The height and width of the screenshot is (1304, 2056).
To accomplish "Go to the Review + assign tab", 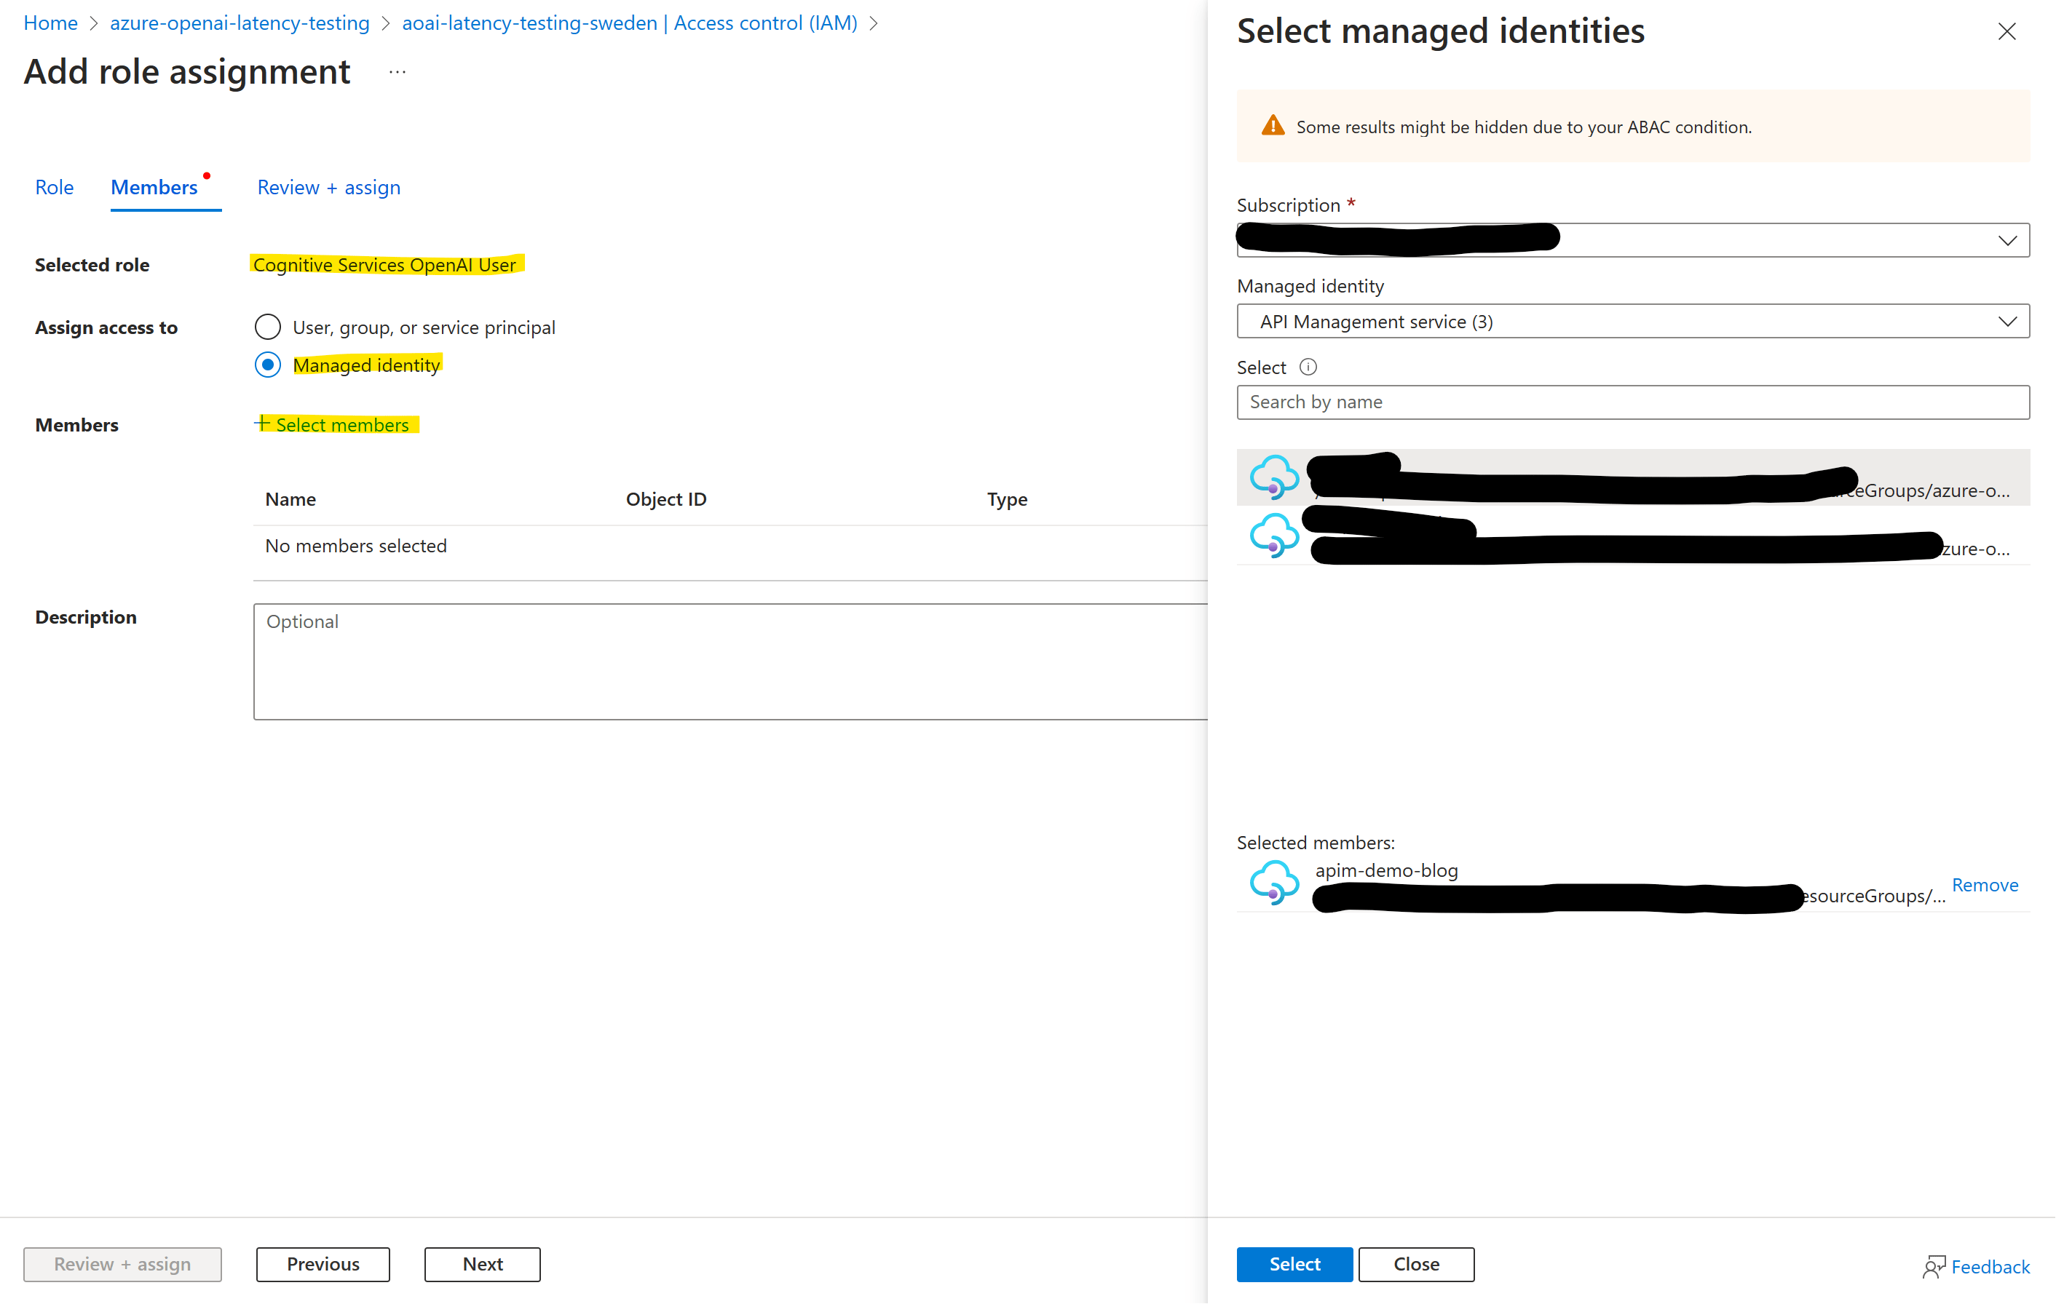I will pyautogui.click(x=329, y=187).
